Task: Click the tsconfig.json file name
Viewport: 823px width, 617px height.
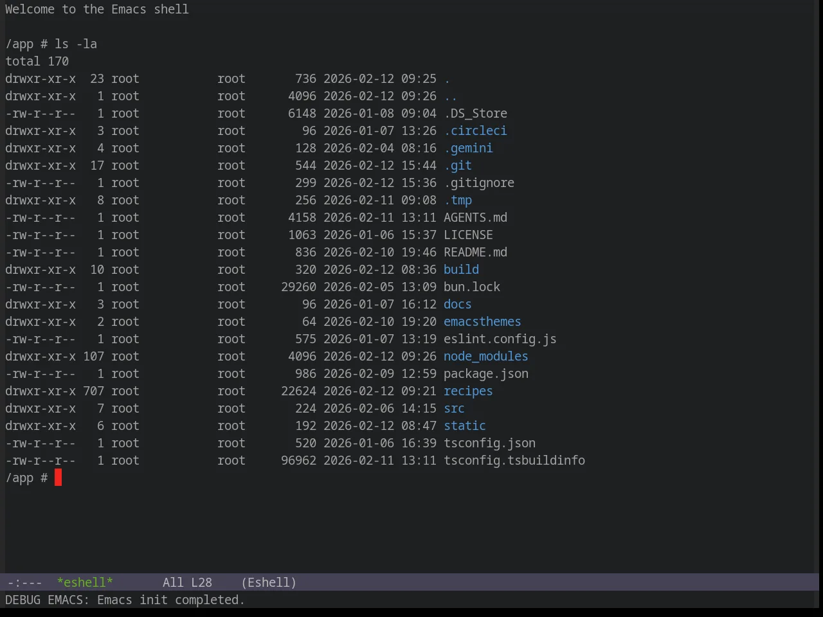Action: pyautogui.click(x=489, y=443)
